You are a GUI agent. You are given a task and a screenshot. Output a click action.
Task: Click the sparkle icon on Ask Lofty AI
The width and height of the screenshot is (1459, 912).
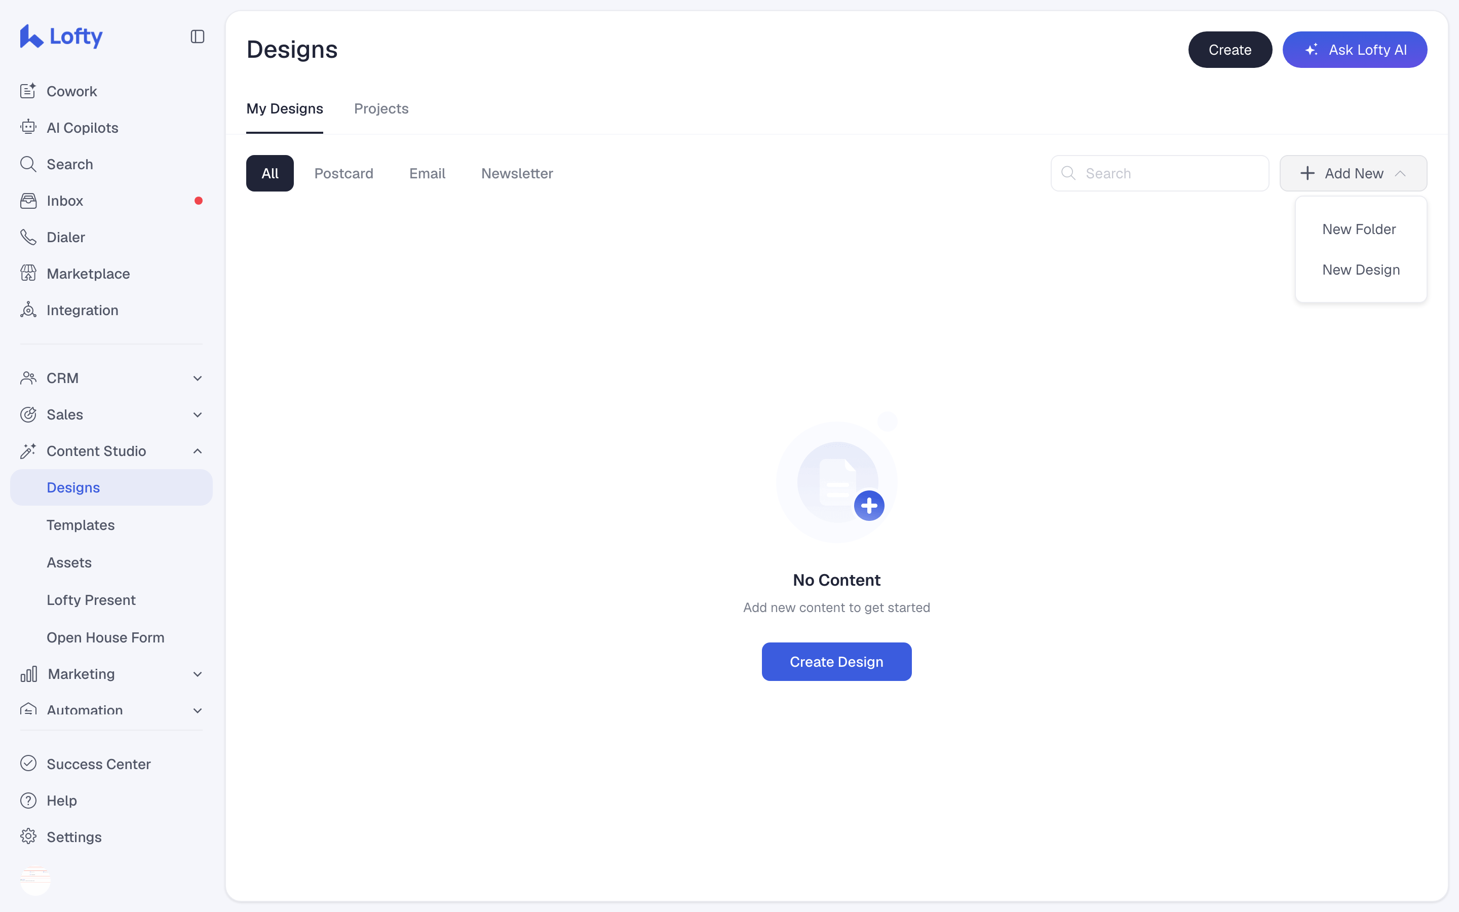(x=1311, y=50)
